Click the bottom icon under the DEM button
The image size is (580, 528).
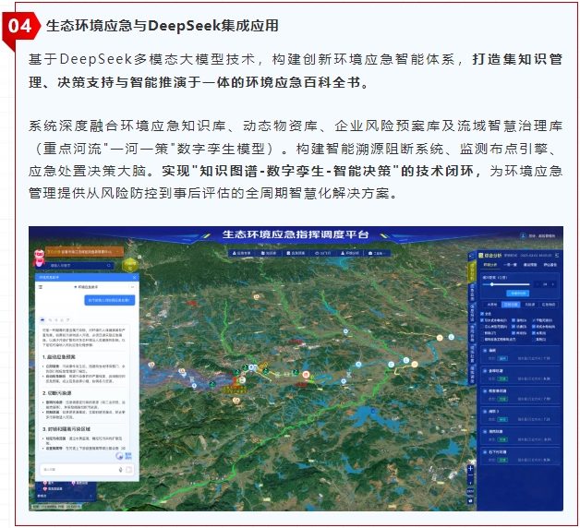pyautogui.click(x=470, y=500)
